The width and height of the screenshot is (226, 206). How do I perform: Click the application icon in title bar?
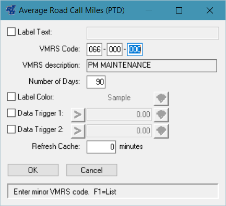click(11, 10)
